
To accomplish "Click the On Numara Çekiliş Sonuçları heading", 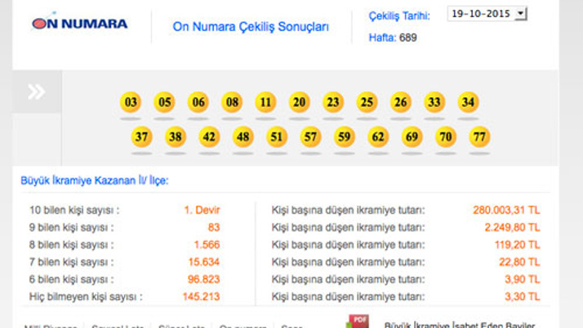I will (x=251, y=27).
